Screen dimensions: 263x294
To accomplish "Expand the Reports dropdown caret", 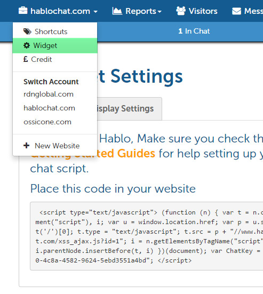I will point(160,12).
